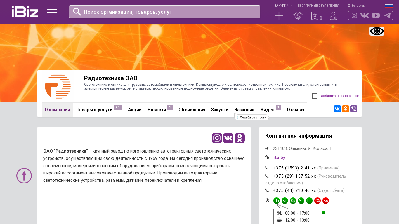Open VK link in header
399x224 pixels.
(365, 15)
